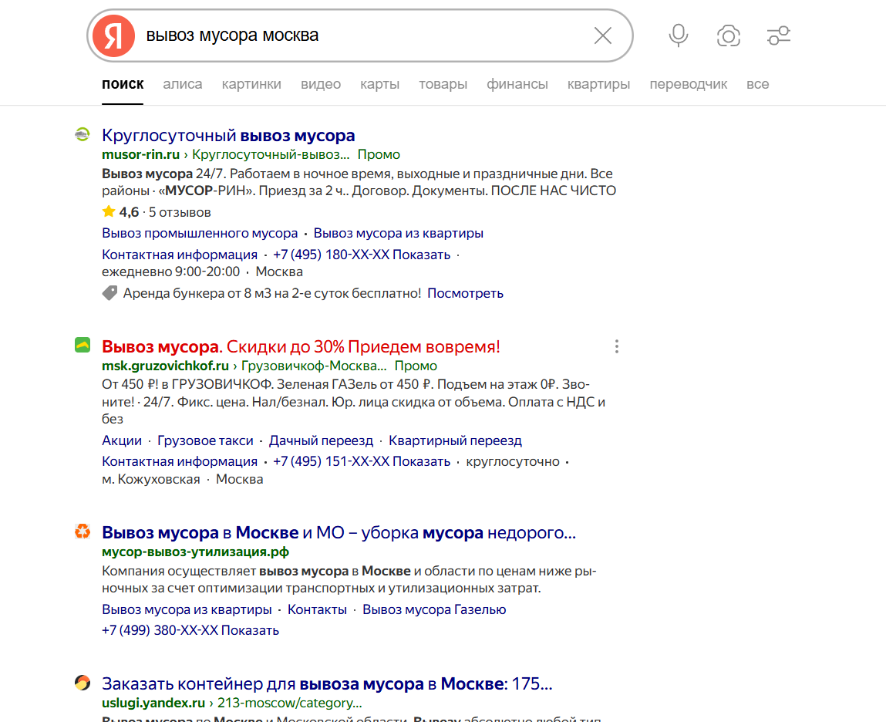Click Посмотреть bunker rental offer
Screen dimensions: 886x722
click(465, 293)
